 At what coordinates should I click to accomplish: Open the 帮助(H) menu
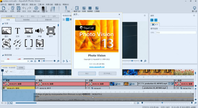coord(65,5)
